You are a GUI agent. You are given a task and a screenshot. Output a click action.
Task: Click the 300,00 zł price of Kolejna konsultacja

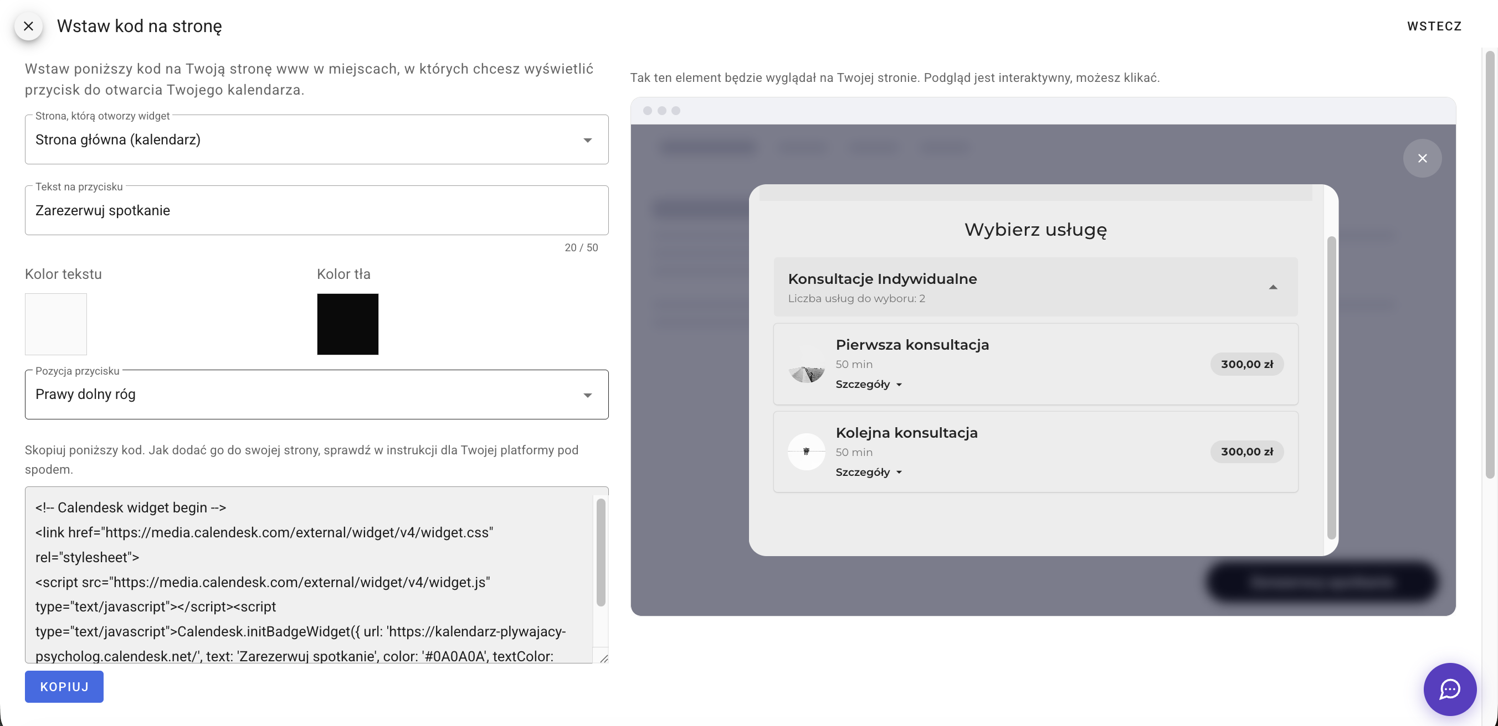click(1247, 452)
